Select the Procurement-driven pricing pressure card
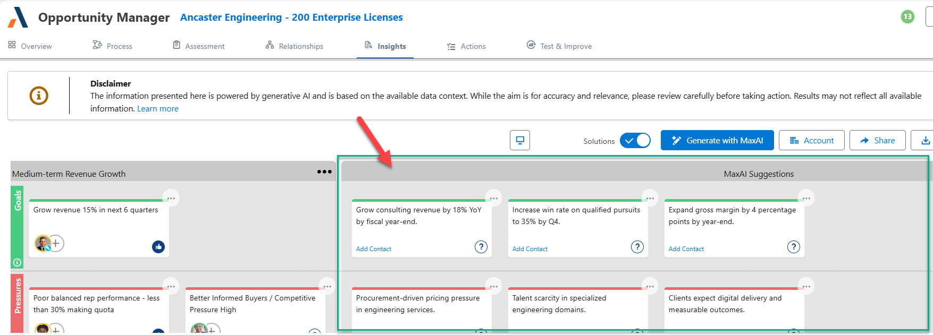Screen dimensions: 933x335 [421, 308]
